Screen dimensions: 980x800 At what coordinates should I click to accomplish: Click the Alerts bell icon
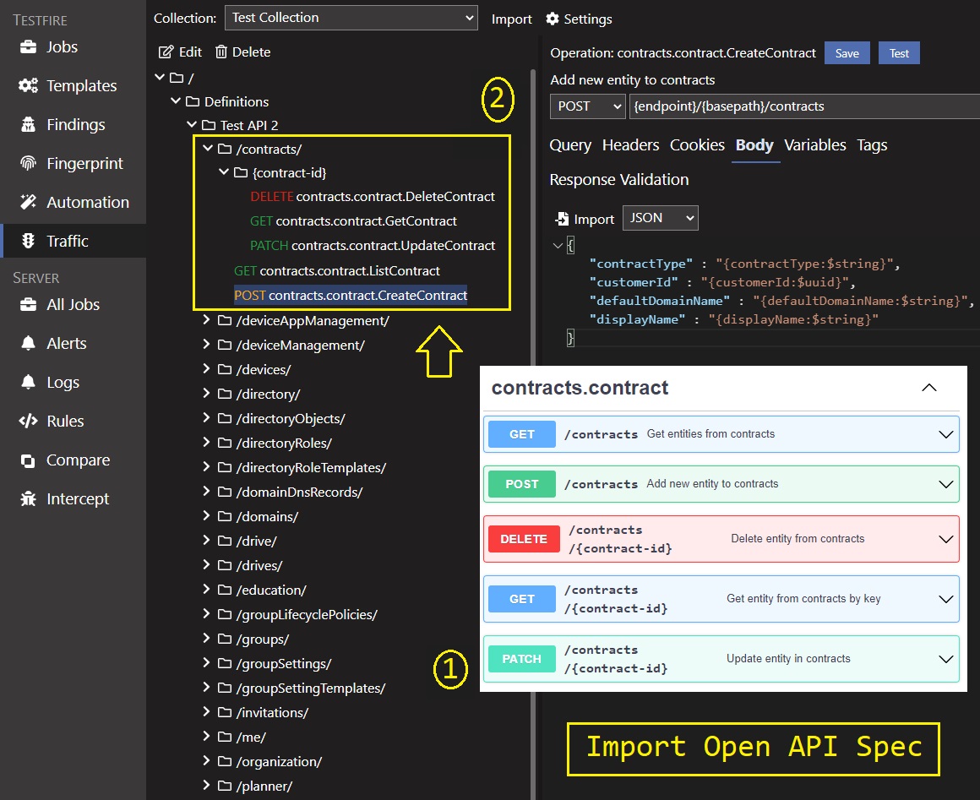click(28, 343)
